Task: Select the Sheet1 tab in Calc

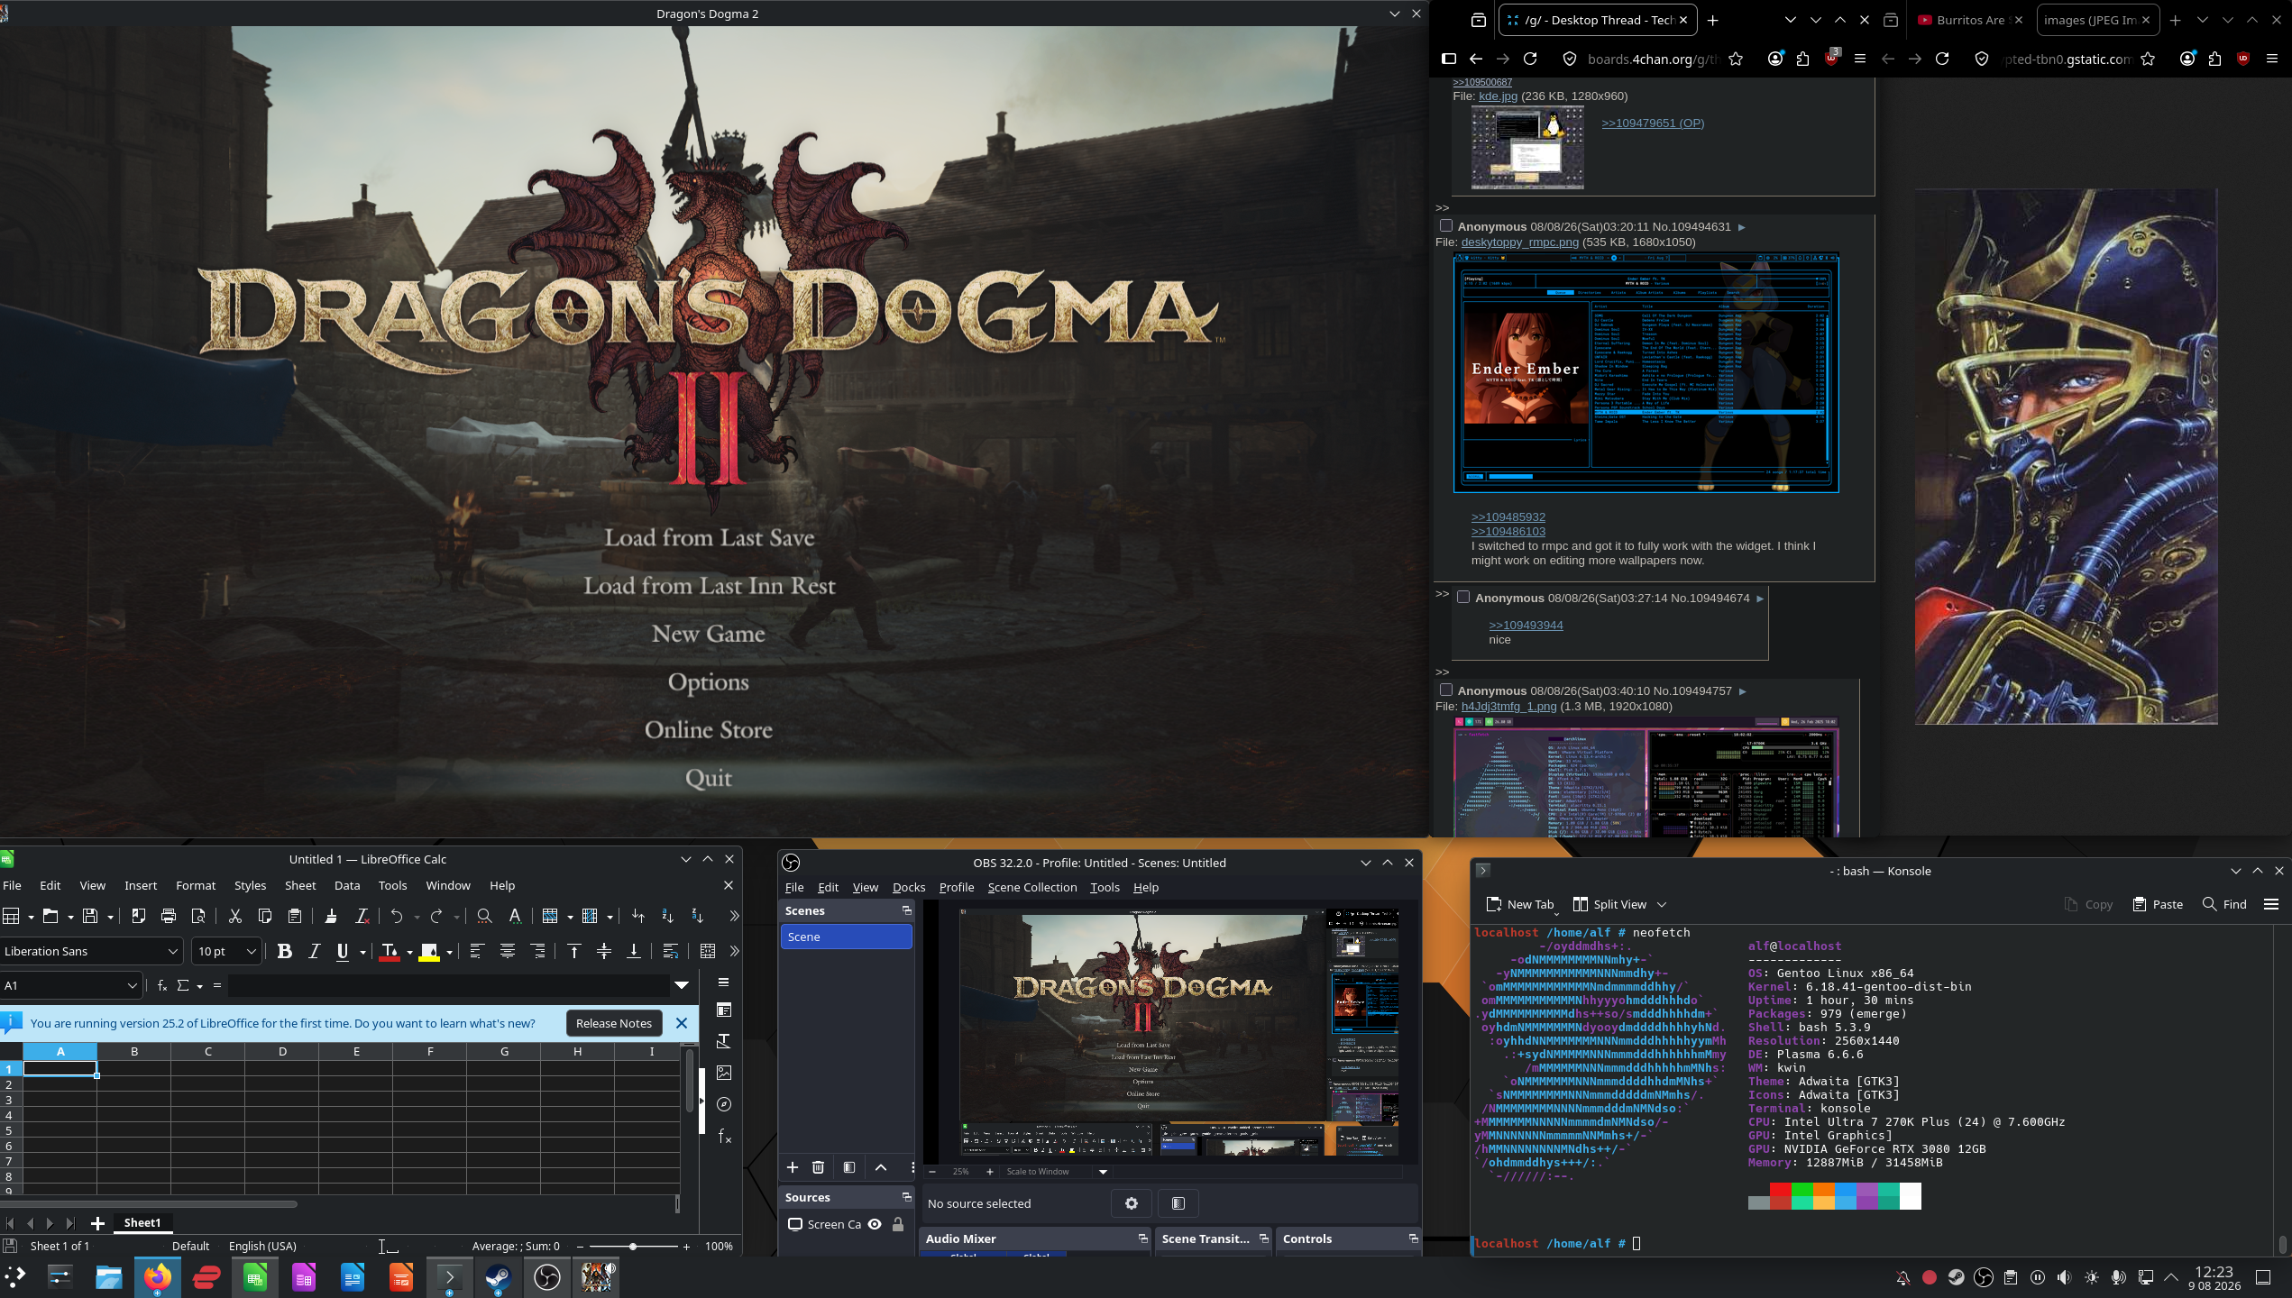Action: 142,1222
